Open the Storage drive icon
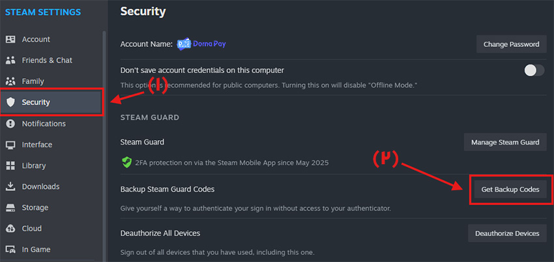The image size is (554, 262). tap(11, 208)
